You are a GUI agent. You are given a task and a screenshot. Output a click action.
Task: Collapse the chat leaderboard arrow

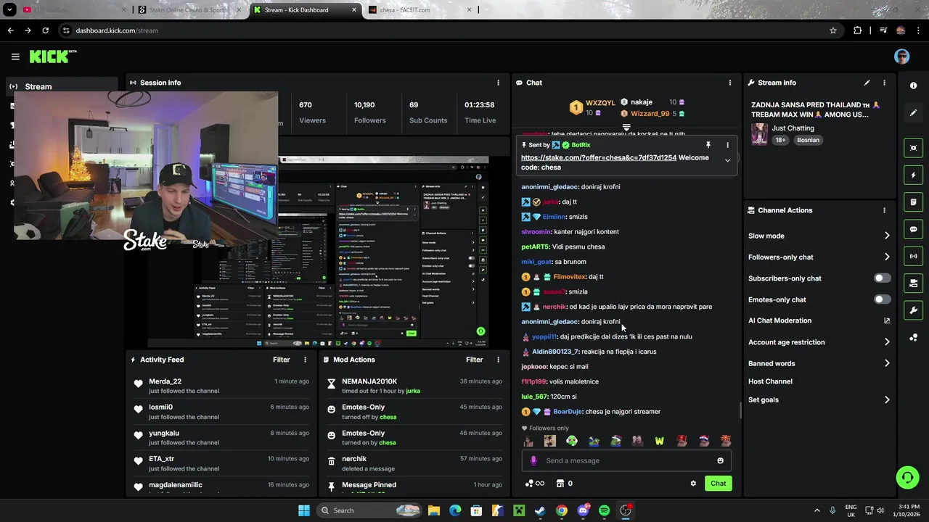626,128
